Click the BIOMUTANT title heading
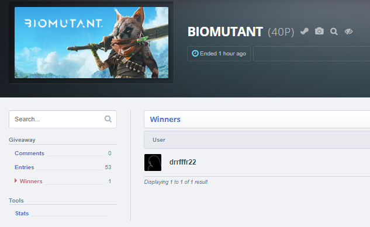 pos(225,32)
